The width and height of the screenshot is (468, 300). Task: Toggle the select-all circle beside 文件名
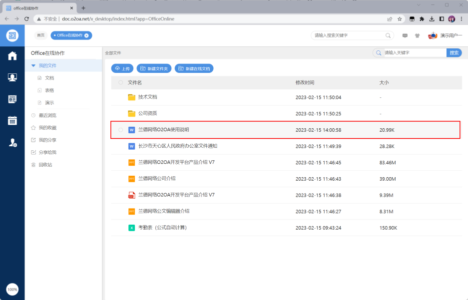(x=120, y=82)
